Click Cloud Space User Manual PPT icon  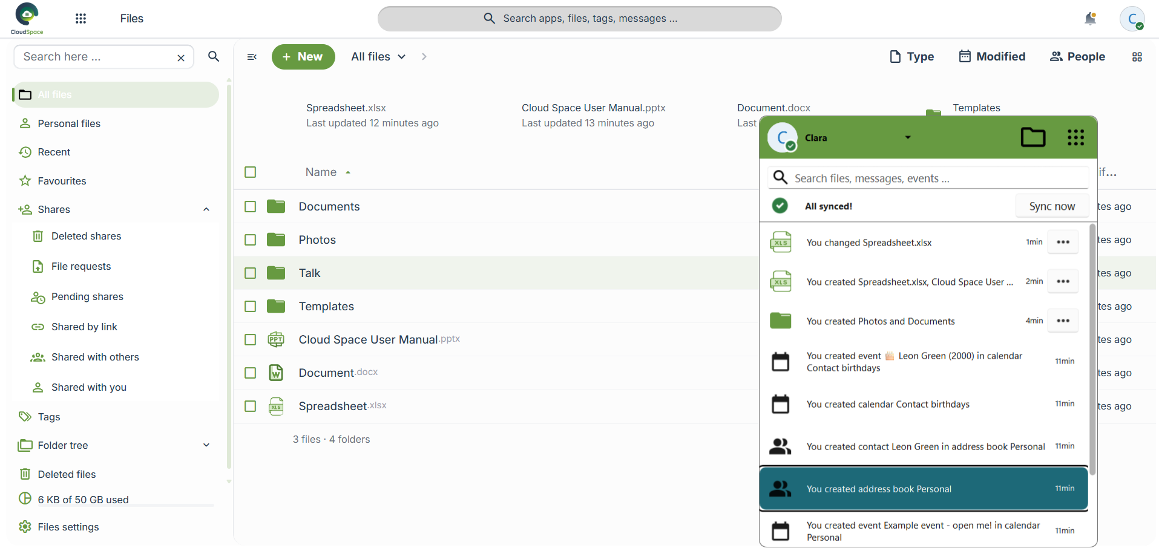(276, 339)
